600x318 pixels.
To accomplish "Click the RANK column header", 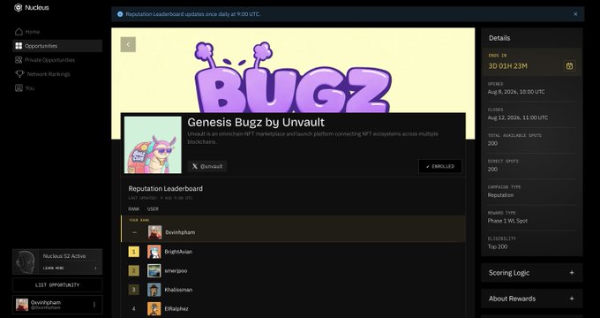I will point(134,208).
